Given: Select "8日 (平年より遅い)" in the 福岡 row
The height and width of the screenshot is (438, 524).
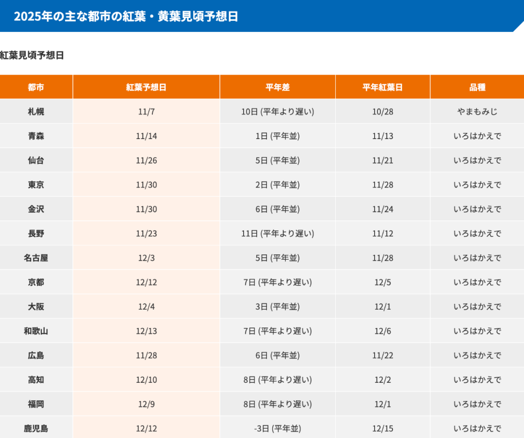Looking at the screenshot, I should (278, 404).
